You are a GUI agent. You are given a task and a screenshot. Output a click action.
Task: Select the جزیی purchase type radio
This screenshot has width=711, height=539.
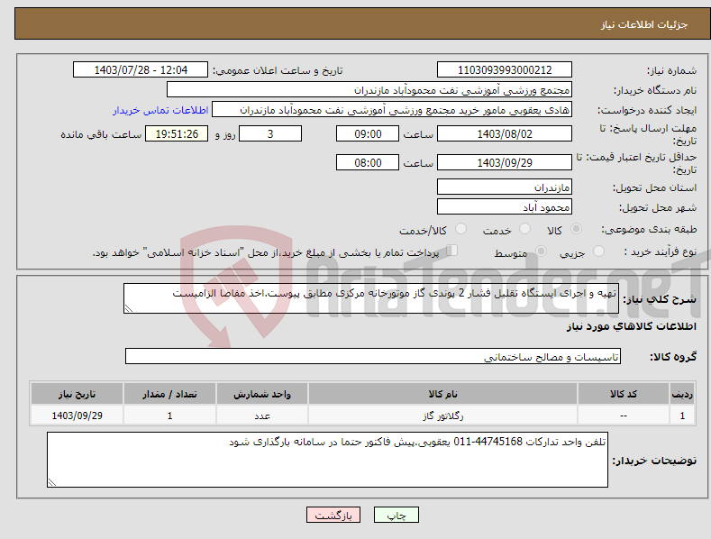point(598,251)
